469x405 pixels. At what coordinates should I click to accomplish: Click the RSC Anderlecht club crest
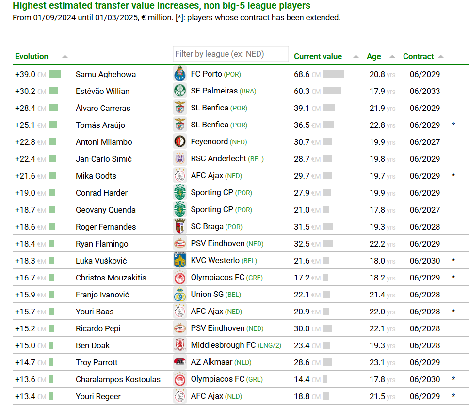tap(180, 158)
